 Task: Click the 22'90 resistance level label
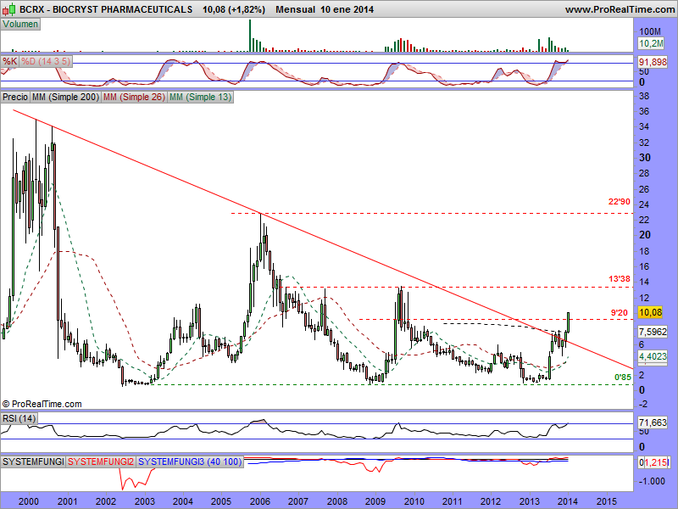coord(620,202)
